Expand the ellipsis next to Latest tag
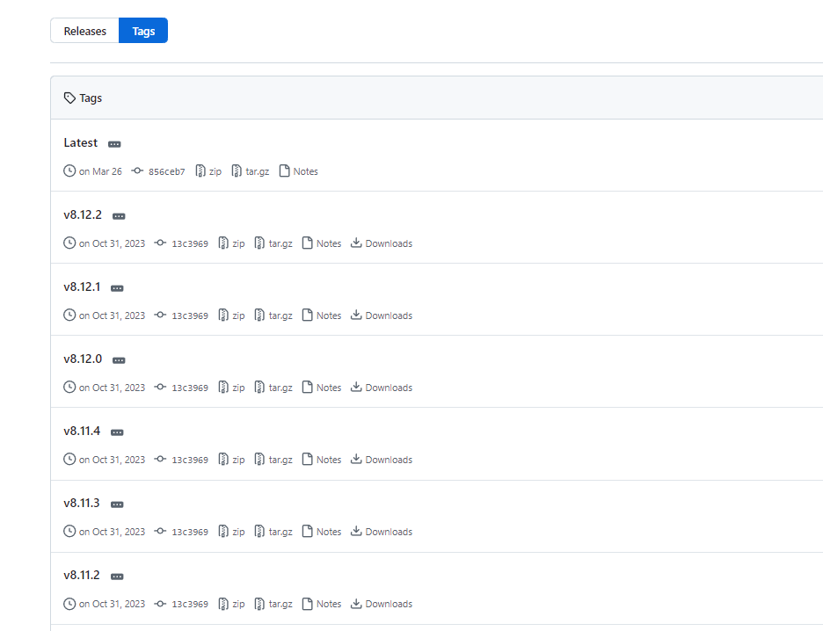Image resolution: width=823 pixels, height=631 pixels. pyautogui.click(x=114, y=144)
